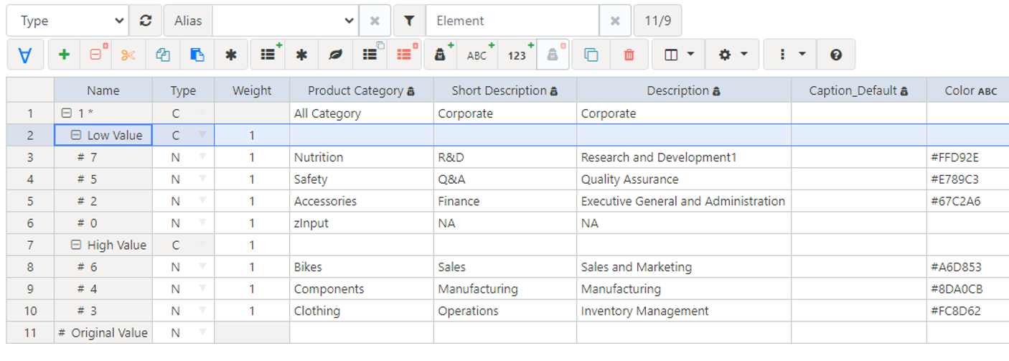Select the 'zInput' cell
This screenshot has width=1009, height=361.
click(x=362, y=223)
